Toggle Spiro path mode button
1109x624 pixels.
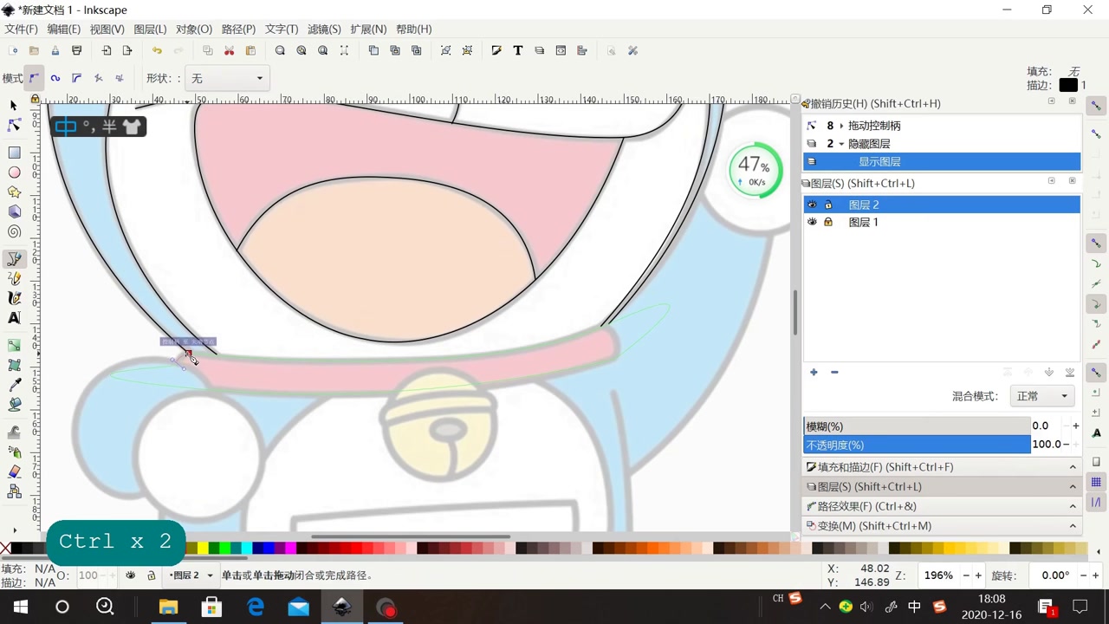55,78
